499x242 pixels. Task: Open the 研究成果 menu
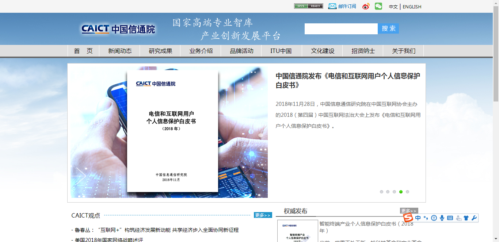coord(160,51)
